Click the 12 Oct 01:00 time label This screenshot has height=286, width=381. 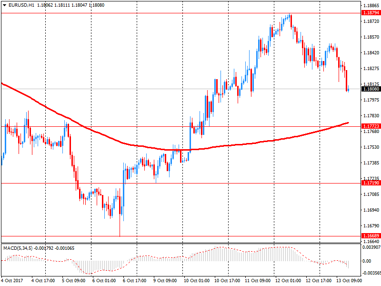(x=288, y=281)
